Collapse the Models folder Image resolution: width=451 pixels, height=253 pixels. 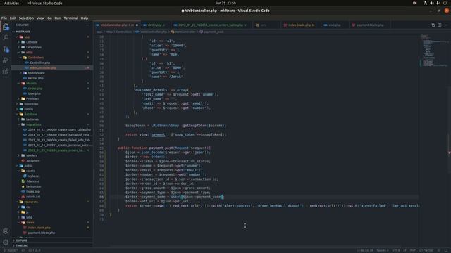click(31, 83)
